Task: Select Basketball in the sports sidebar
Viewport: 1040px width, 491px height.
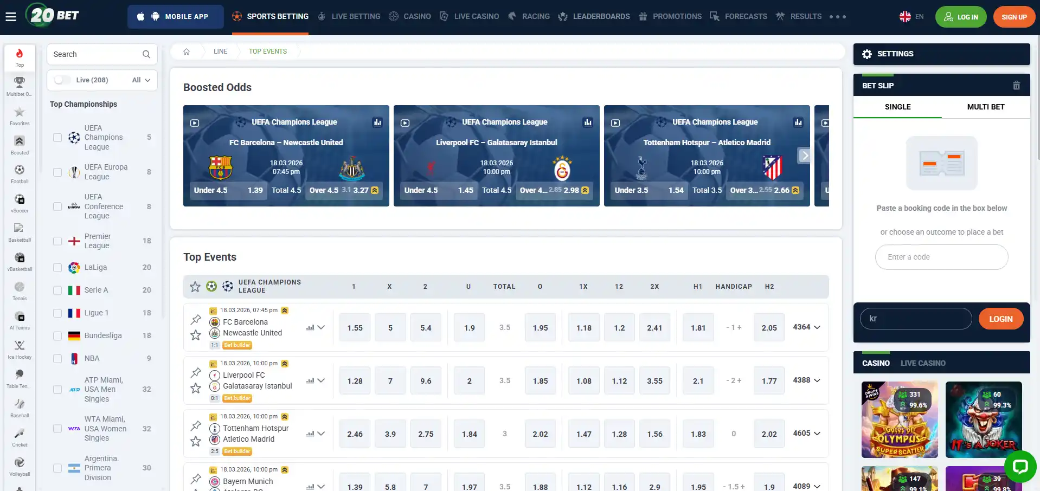Action: [x=20, y=232]
